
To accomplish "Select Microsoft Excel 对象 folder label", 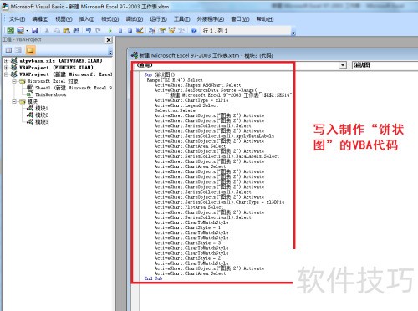I will pyautogui.click(x=53, y=81).
